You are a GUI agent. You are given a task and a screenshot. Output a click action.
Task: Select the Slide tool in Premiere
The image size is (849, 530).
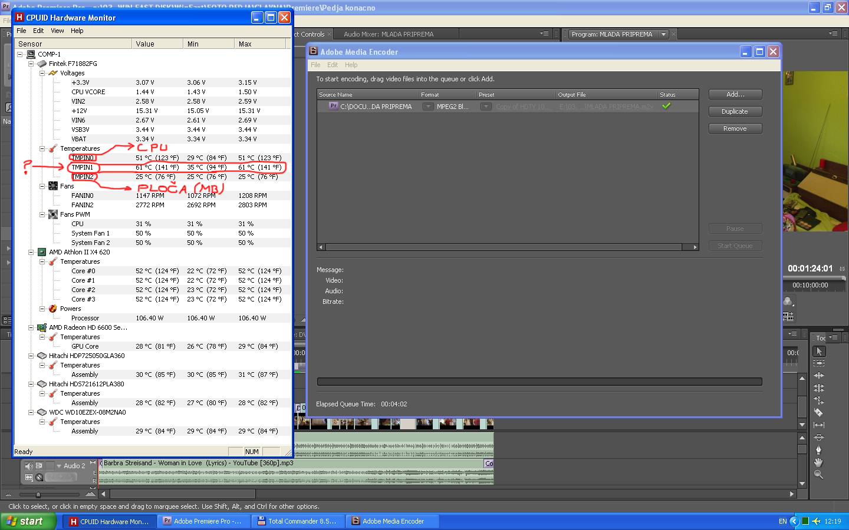pyautogui.click(x=819, y=438)
